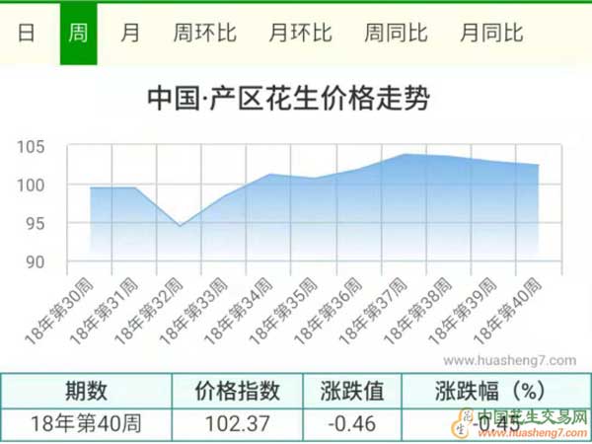Image resolution: width=592 pixels, height=444 pixels.
Task: Show the 月同比 tab
Action: [491, 33]
